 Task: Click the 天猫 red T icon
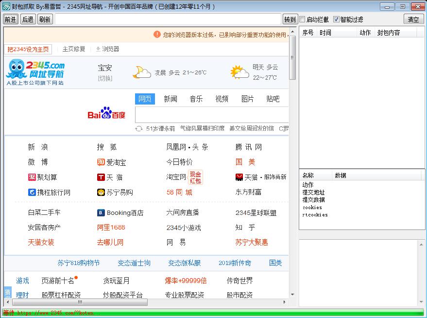(101, 177)
